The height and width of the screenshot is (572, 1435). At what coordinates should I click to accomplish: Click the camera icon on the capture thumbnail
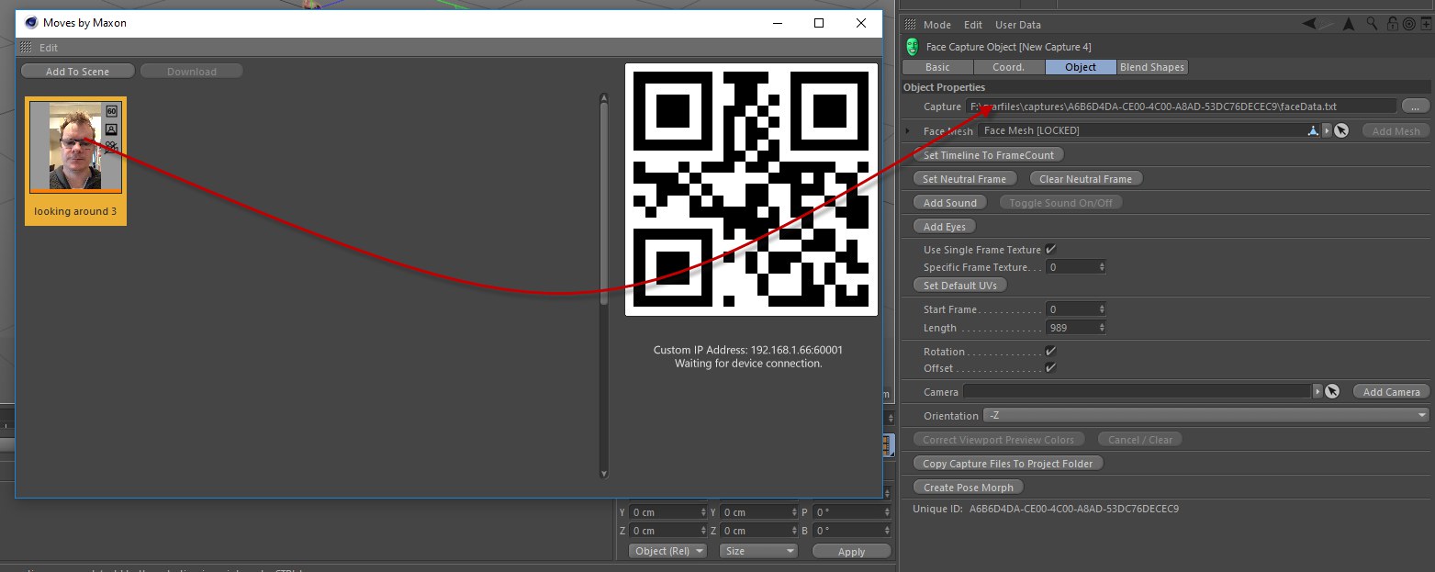click(112, 146)
